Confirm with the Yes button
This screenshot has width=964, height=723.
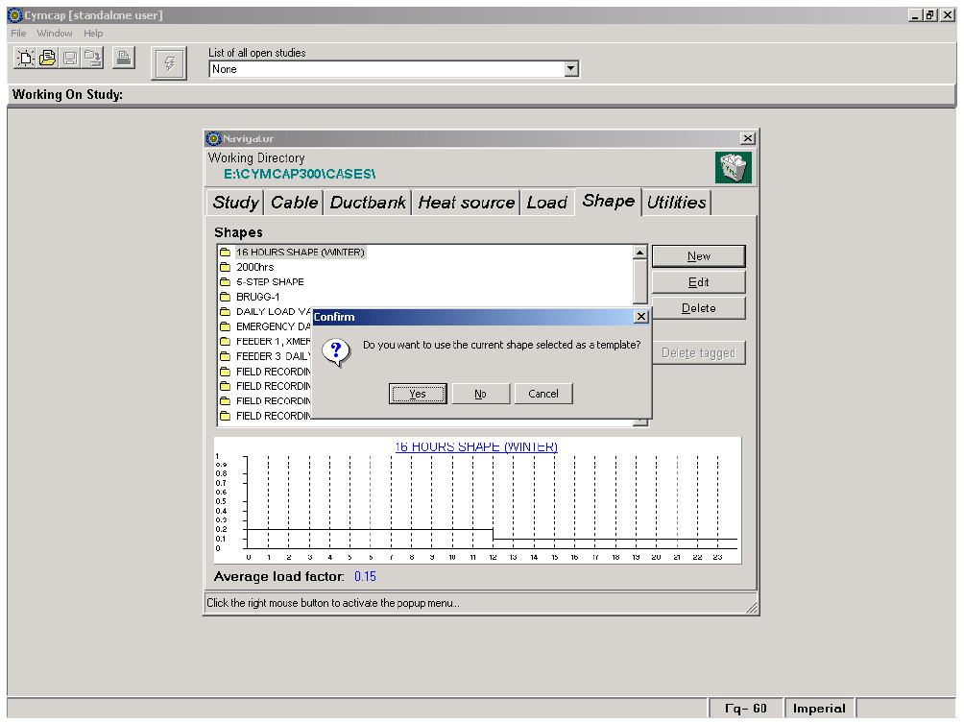(418, 394)
